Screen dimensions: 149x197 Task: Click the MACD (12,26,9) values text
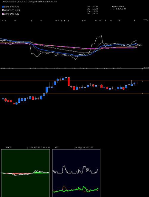(x=38, y=147)
